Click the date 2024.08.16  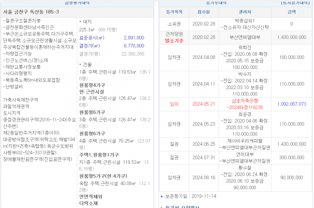click(x=204, y=177)
